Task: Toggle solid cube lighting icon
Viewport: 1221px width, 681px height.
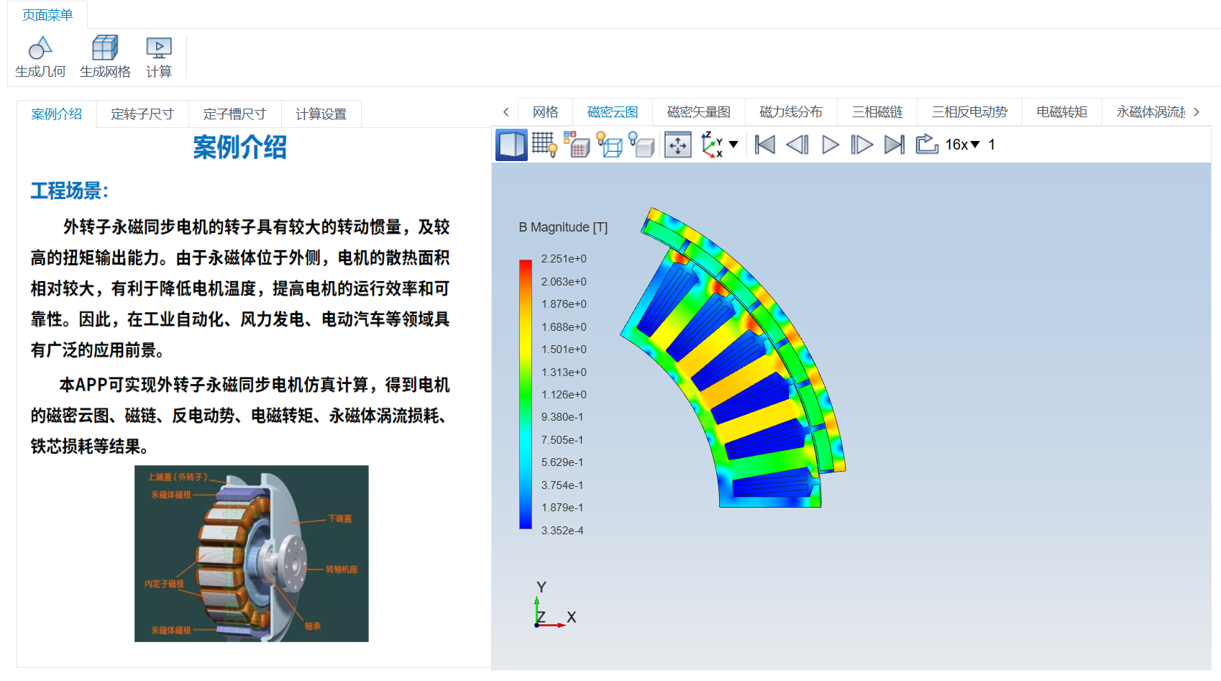Action: pos(641,145)
